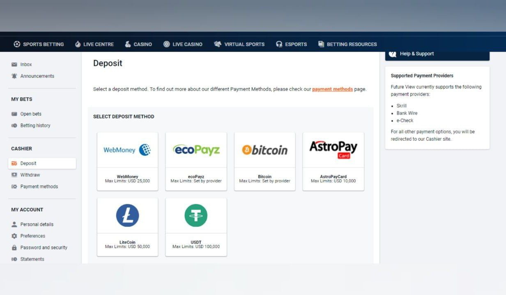The height and width of the screenshot is (295, 506).
Task: Click the Help & Support question icon
Action: coord(393,54)
